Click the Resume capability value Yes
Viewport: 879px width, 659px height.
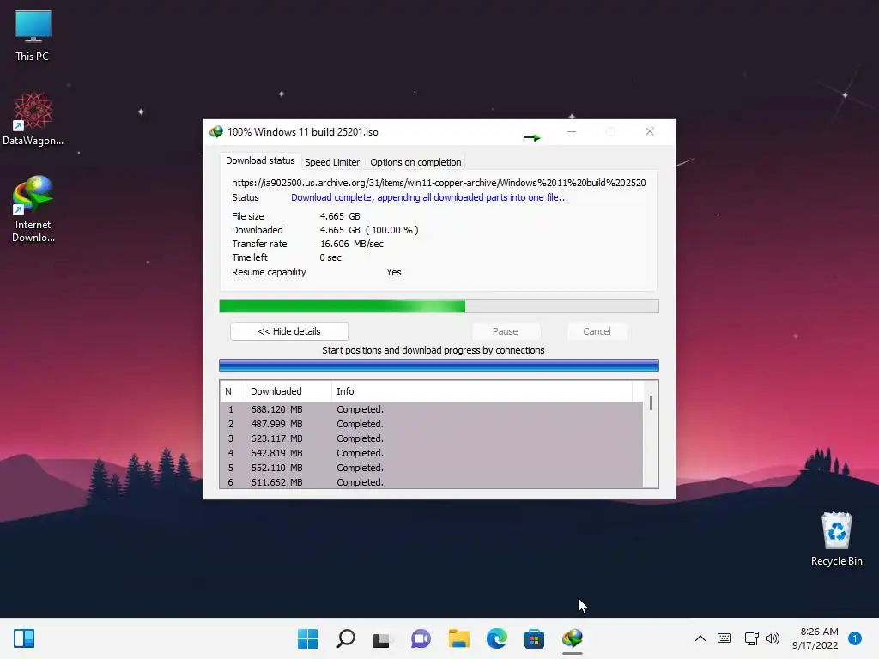coord(394,272)
